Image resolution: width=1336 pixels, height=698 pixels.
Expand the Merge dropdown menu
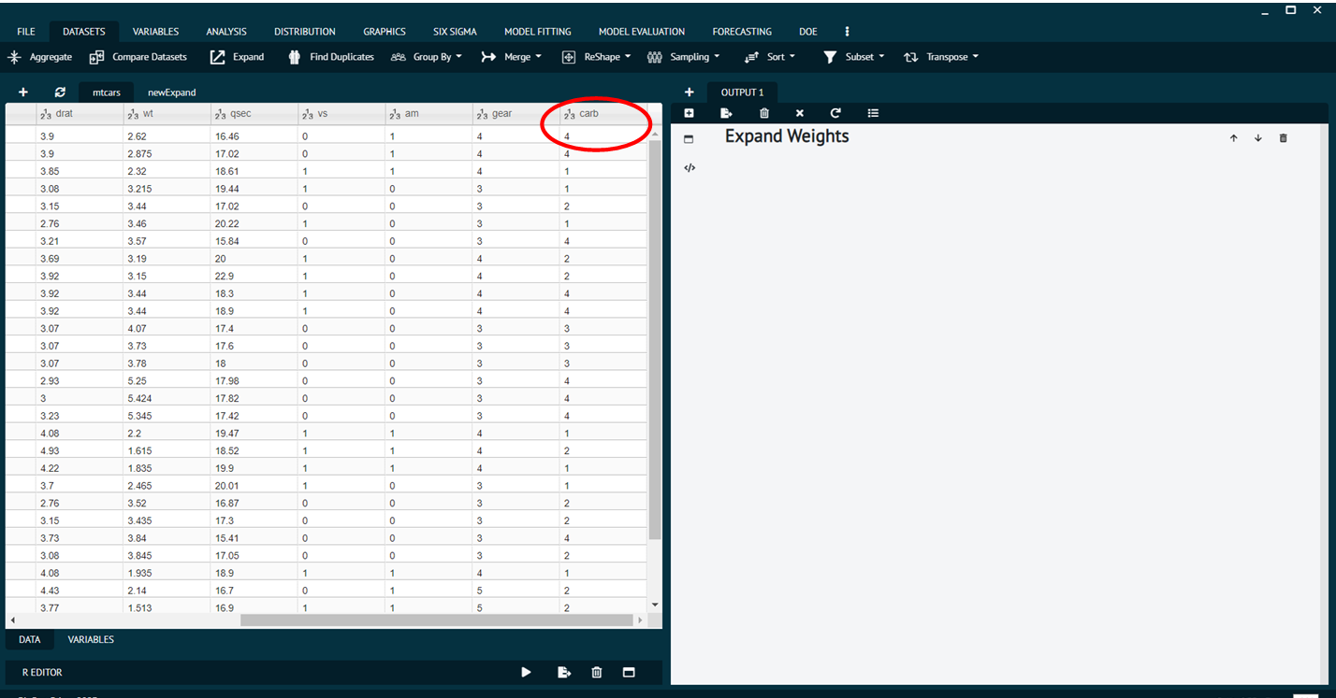(511, 57)
